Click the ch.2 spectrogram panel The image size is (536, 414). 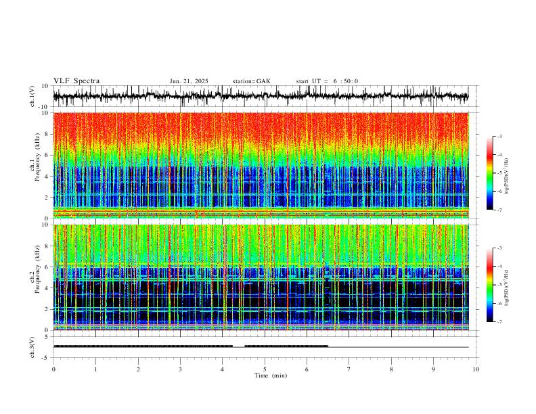tap(261, 277)
